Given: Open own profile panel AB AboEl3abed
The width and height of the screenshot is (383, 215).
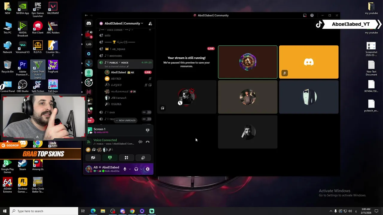Looking at the screenshot, I should (x=103, y=169).
